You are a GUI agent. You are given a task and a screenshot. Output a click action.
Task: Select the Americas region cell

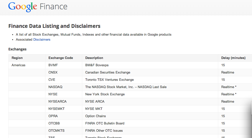pos(18,65)
